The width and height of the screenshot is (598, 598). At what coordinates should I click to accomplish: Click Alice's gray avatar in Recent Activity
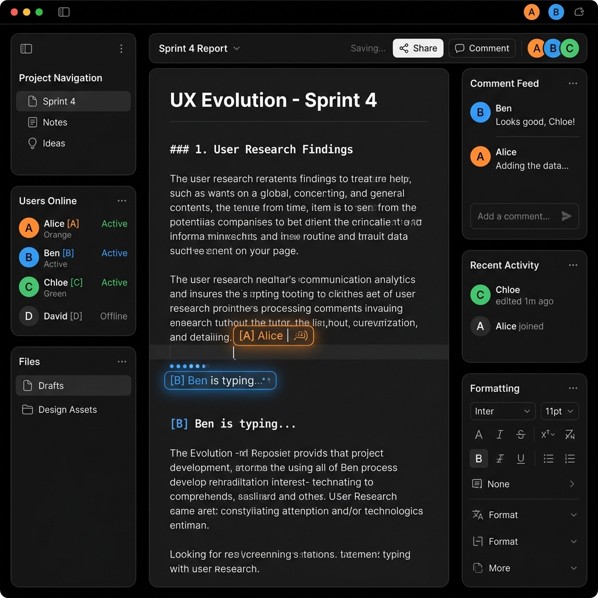coord(480,326)
